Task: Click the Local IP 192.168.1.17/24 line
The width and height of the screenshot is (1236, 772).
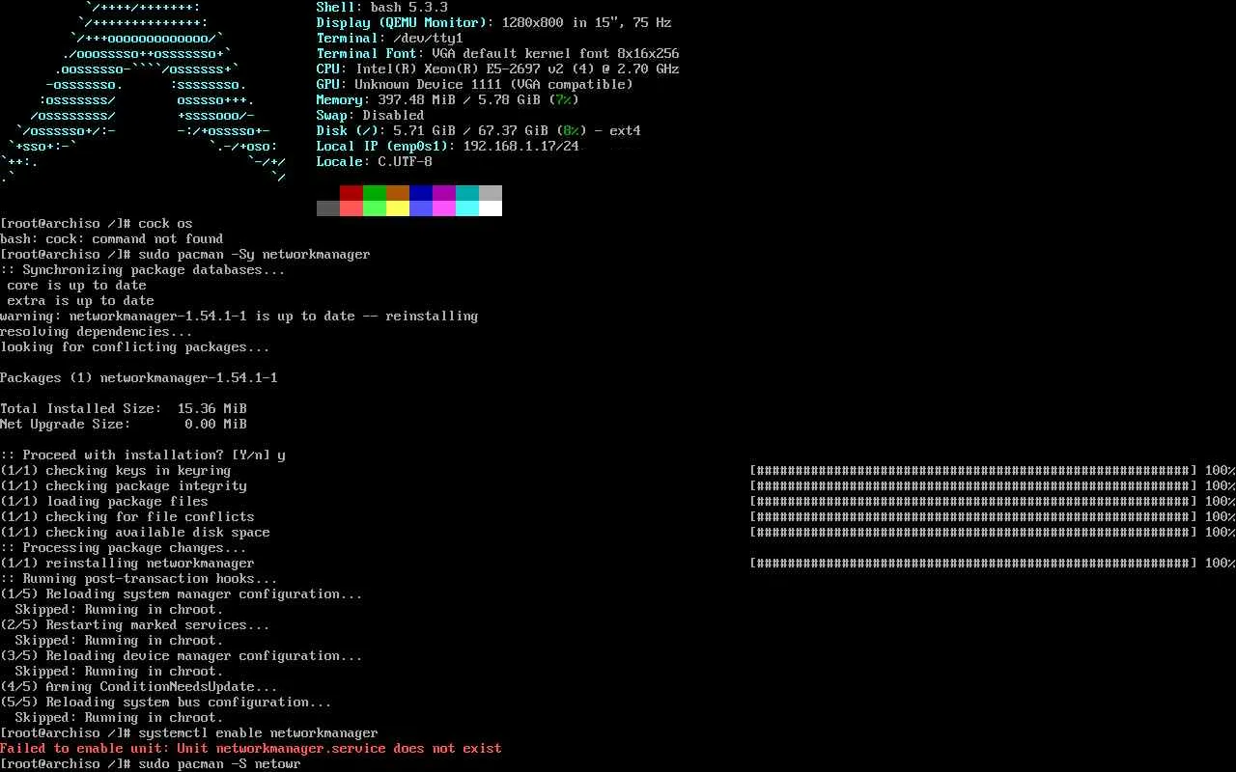Action: click(447, 147)
